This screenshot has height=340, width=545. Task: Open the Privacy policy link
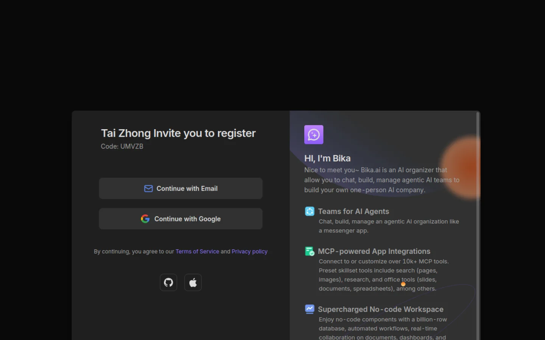coord(249,252)
